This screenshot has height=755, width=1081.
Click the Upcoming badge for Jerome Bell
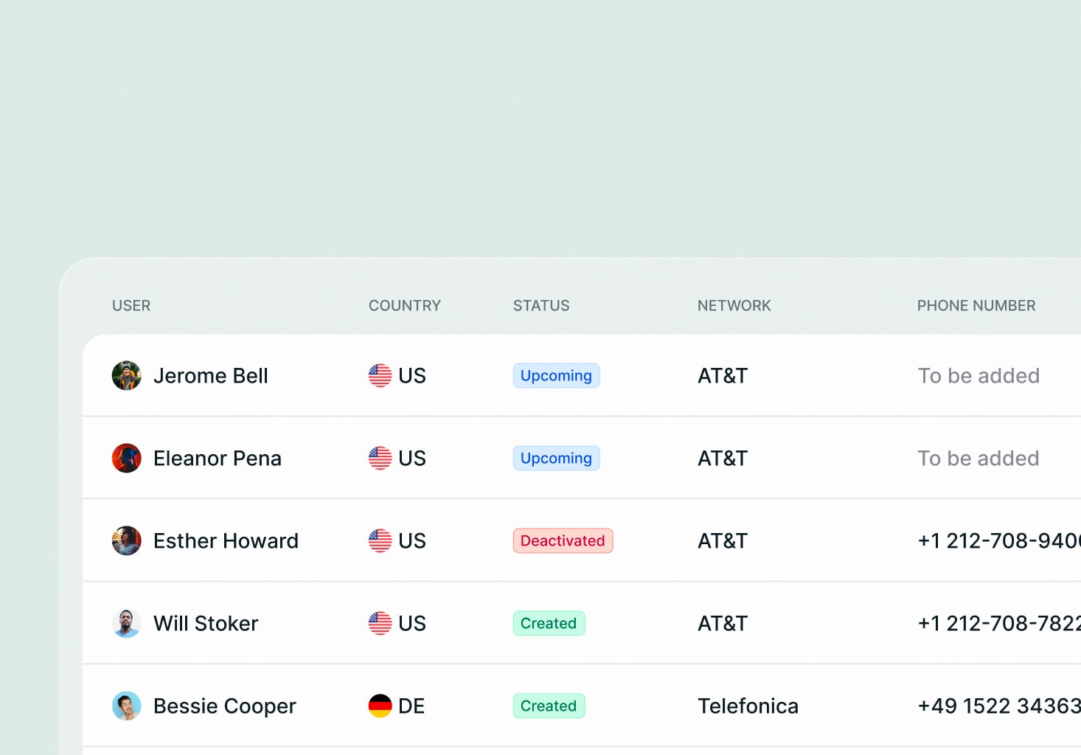point(556,375)
